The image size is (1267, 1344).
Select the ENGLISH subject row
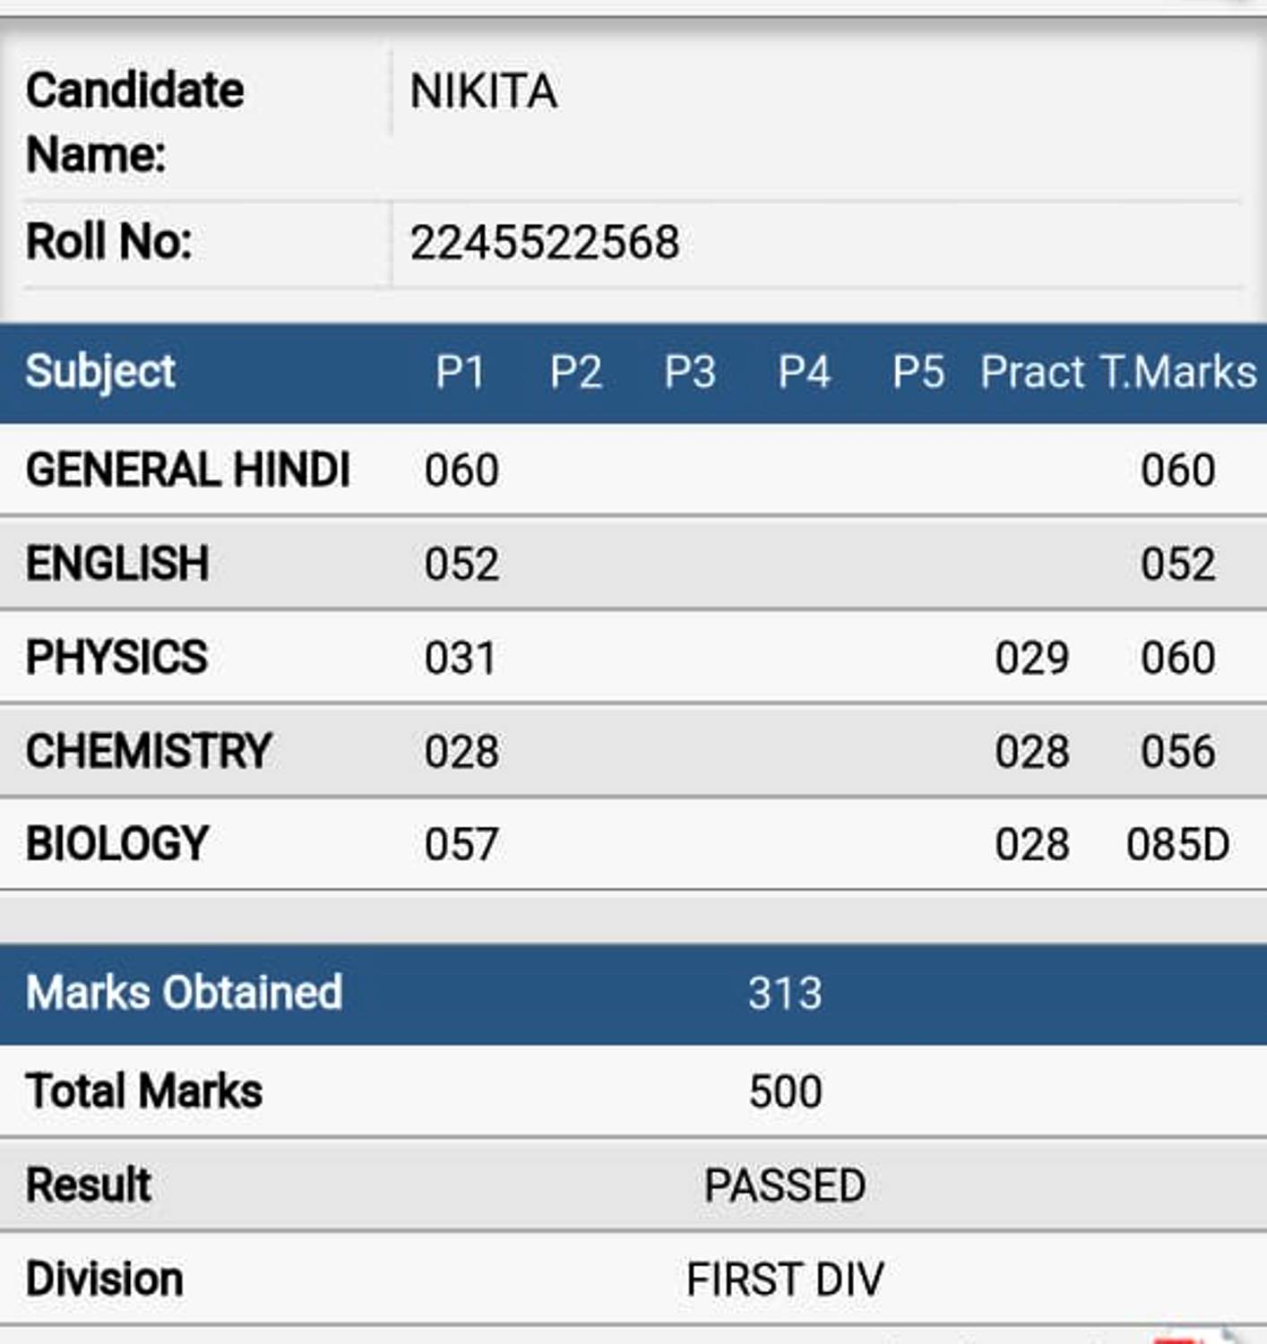point(633,564)
